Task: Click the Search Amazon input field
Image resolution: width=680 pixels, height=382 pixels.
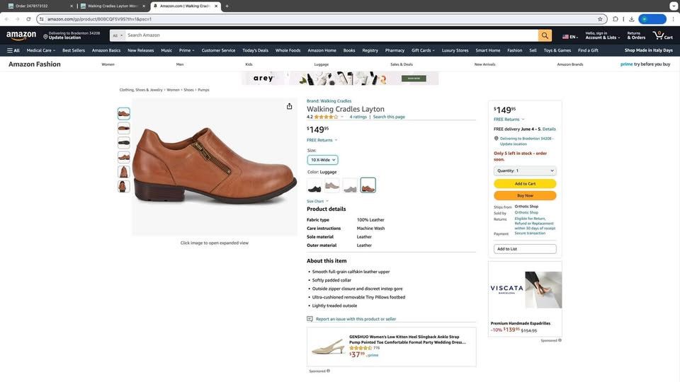Action: 331,35
